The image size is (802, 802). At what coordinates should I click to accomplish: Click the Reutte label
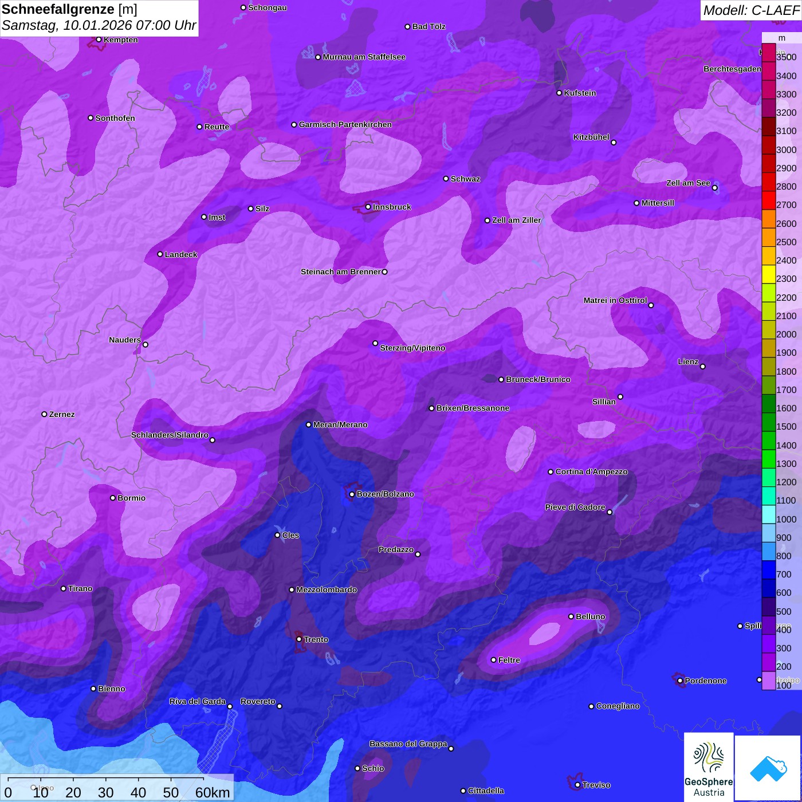pos(217,127)
